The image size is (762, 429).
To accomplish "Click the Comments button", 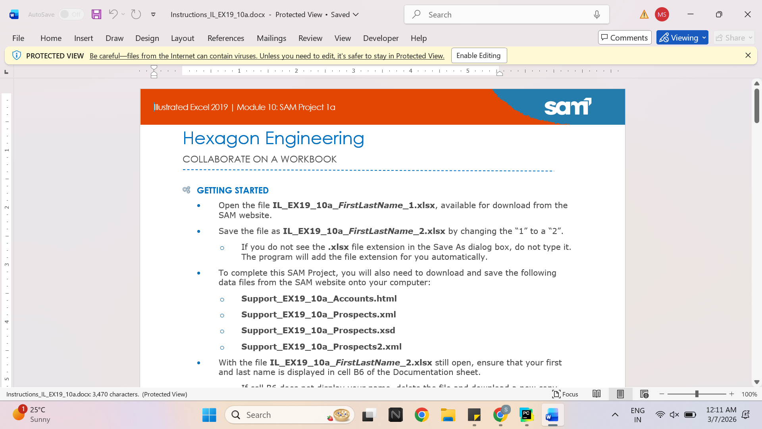I will (625, 38).
